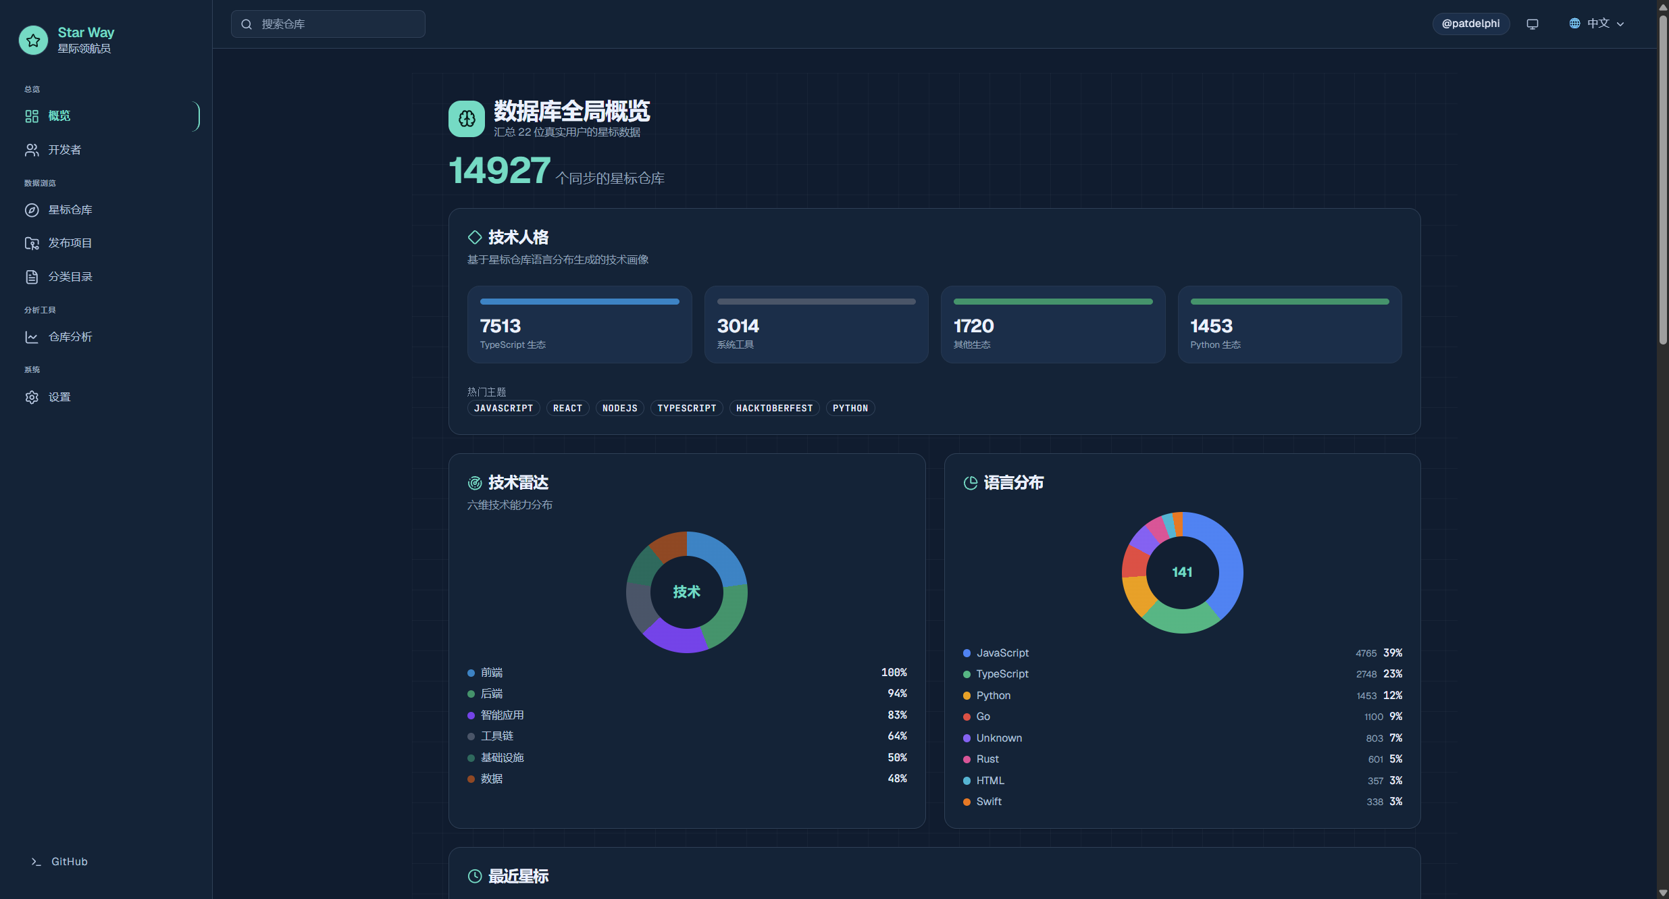The image size is (1669, 899).
Task: Click the 1720 其他生态 card
Action: click(1053, 325)
